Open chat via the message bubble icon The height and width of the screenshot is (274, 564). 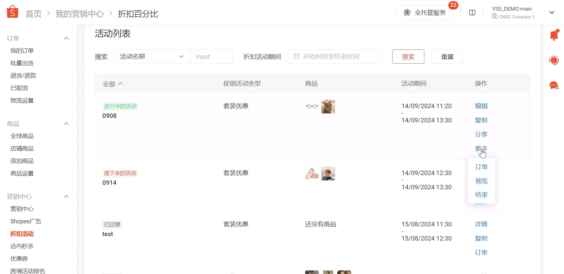553,85
